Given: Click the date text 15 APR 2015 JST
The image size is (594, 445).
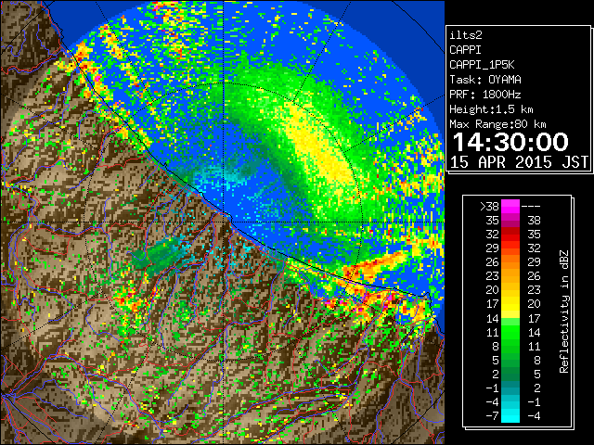Looking at the screenshot, I should click(x=519, y=162).
